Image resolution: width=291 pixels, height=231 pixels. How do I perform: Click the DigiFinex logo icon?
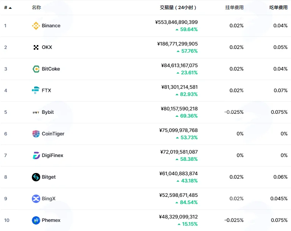(x=36, y=156)
